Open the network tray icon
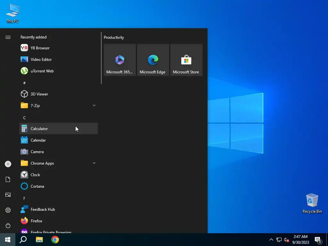This screenshot has height=246, width=328. point(279,240)
